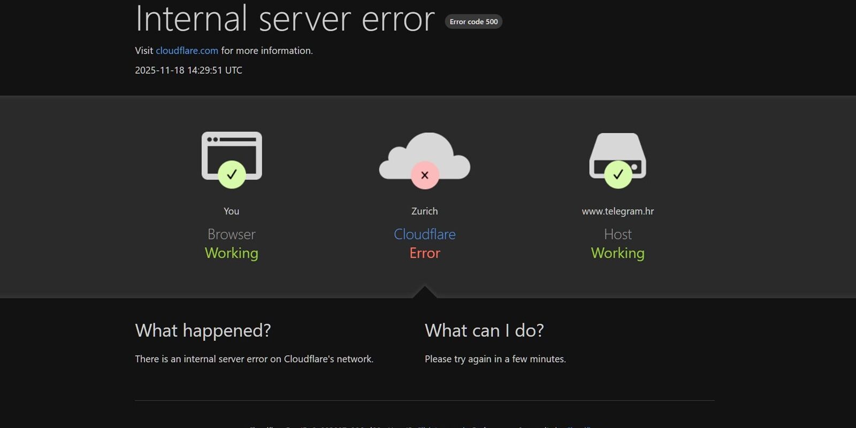This screenshot has width=856, height=428.
Task: Click the What can I do? heading
Action: tap(484, 331)
